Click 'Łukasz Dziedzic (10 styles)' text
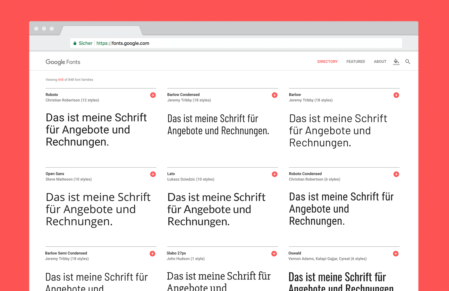 (x=191, y=179)
